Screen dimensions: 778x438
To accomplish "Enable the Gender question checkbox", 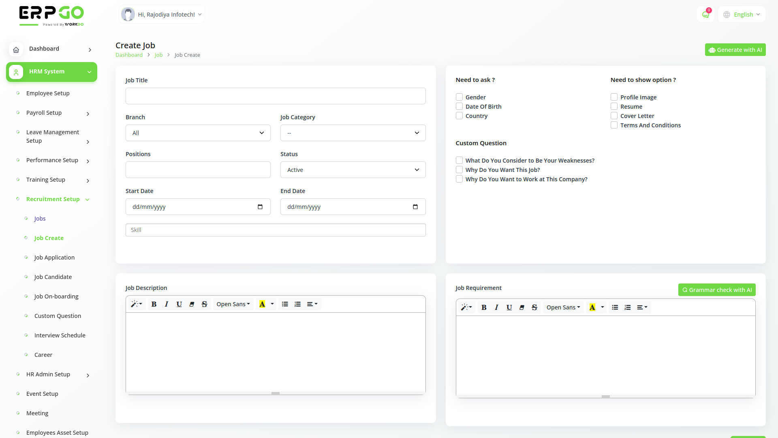I will tap(459, 97).
